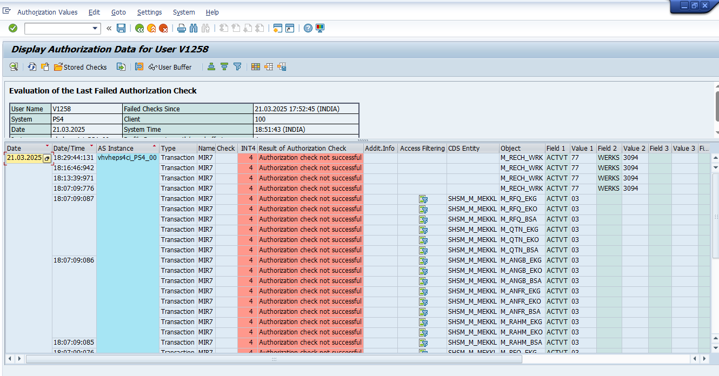
Task: Click the Find binoculars icon
Action: coord(194,28)
